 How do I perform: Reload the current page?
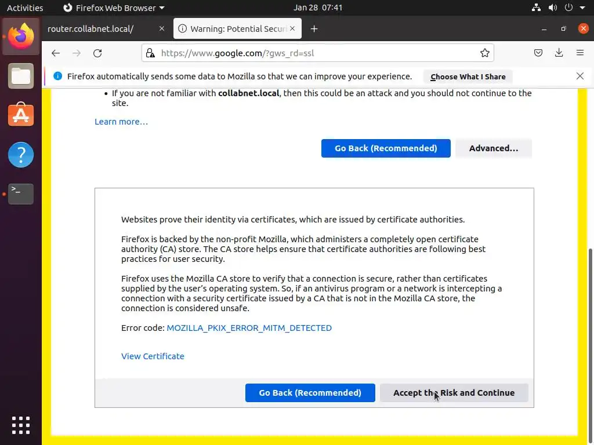(x=97, y=53)
